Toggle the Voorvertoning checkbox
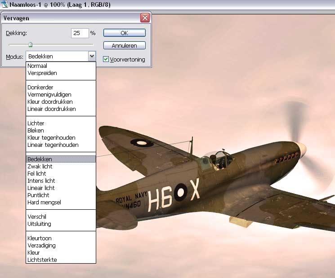The image size is (335, 278). [106, 59]
